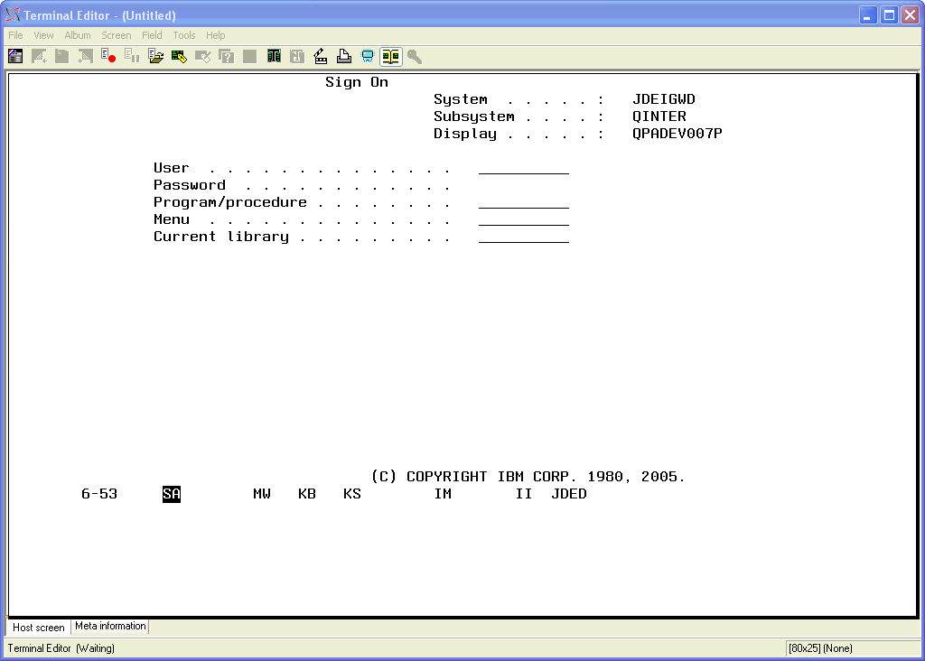Click the green screen icon with arrow
This screenshot has width=925, height=661.
pyautogui.click(x=273, y=56)
